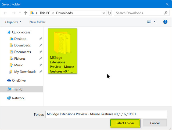Viewport: 172px width, 130px height.
Task: Go up one folder level
Action: [26, 13]
